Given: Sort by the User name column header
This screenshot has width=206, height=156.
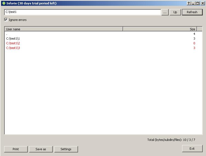Looking at the screenshot, I should (x=63, y=29).
